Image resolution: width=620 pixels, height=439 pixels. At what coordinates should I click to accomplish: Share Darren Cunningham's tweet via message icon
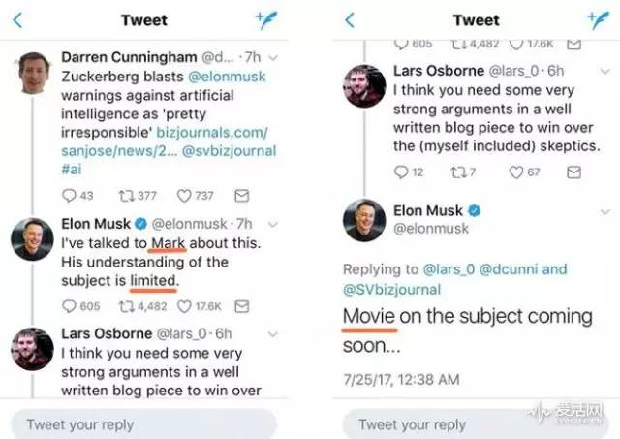[x=241, y=196]
